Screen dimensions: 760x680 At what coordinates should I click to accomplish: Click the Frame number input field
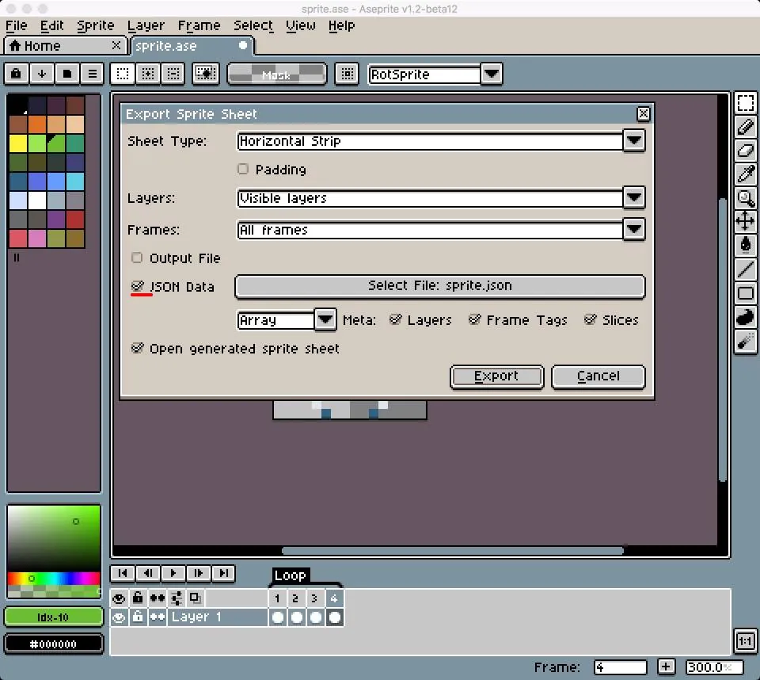[620, 667]
